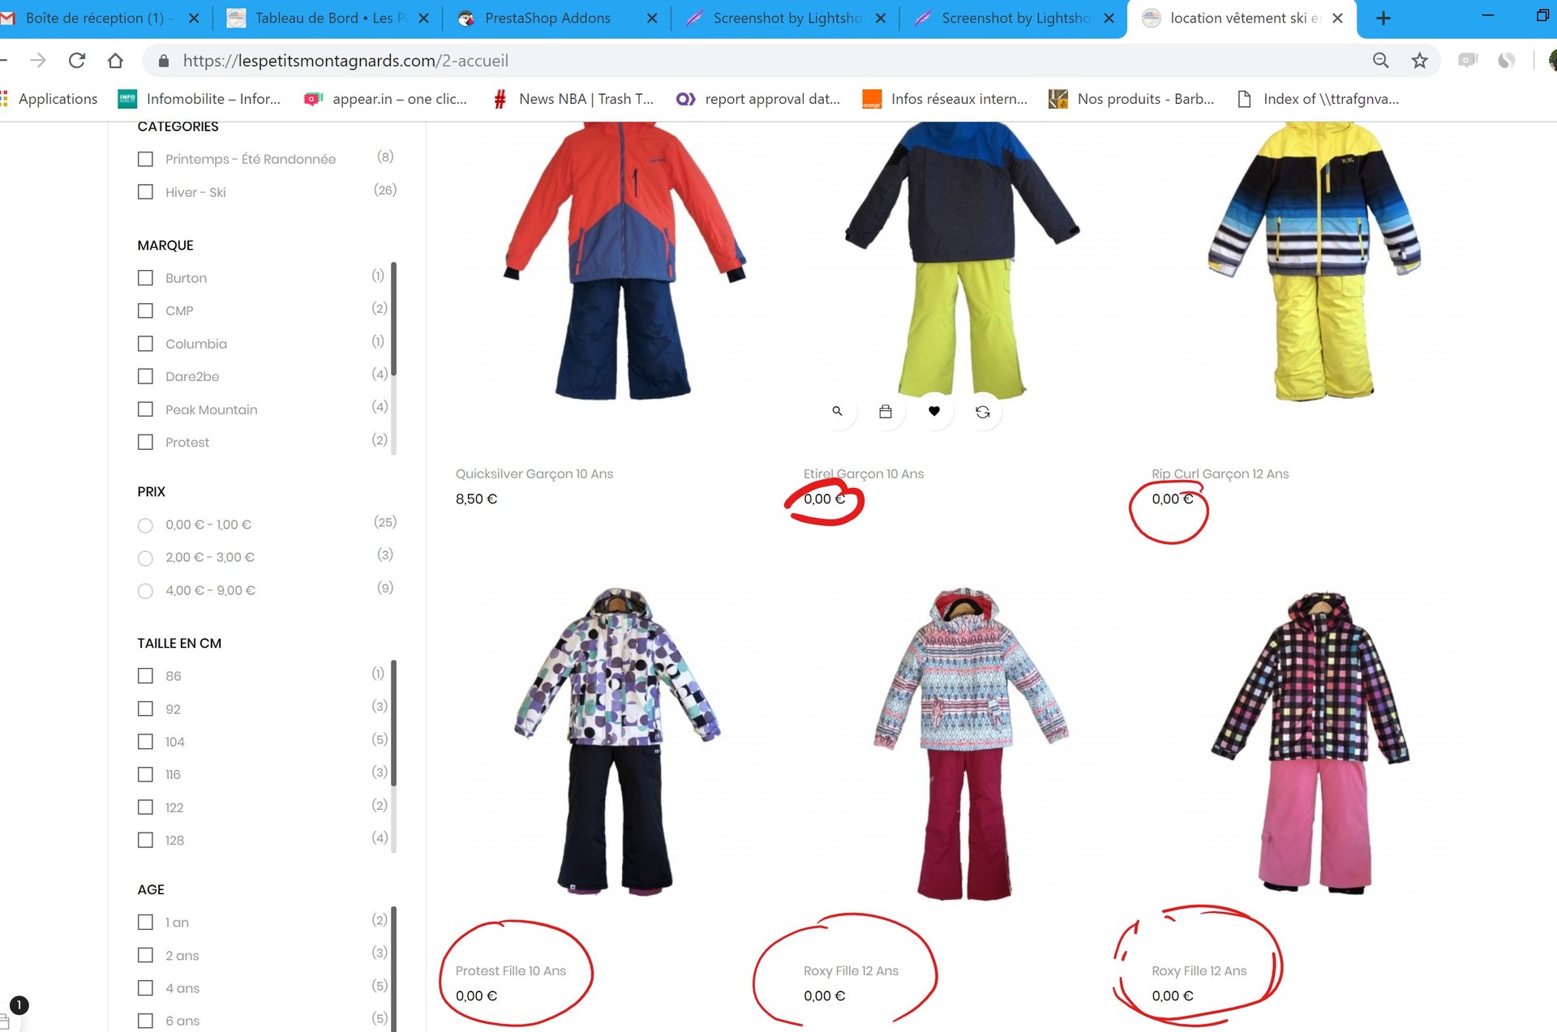1557x1032 pixels.
Task: Open the News NBA Trash Talk bookmark
Action: point(573,99)
